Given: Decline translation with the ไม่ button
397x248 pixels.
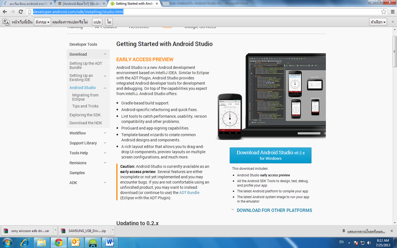Looking at the screenshot, I should (x=109, y=22).
